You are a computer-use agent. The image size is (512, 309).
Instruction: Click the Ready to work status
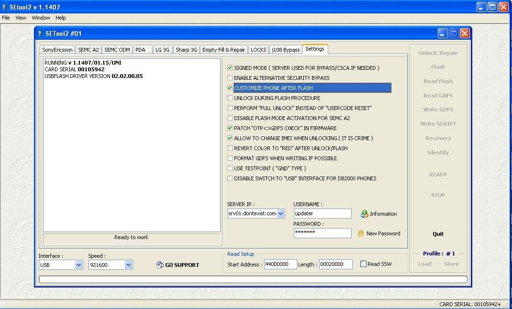click(x=131, y=237)
